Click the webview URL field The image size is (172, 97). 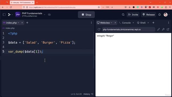(x=128, y=29)
